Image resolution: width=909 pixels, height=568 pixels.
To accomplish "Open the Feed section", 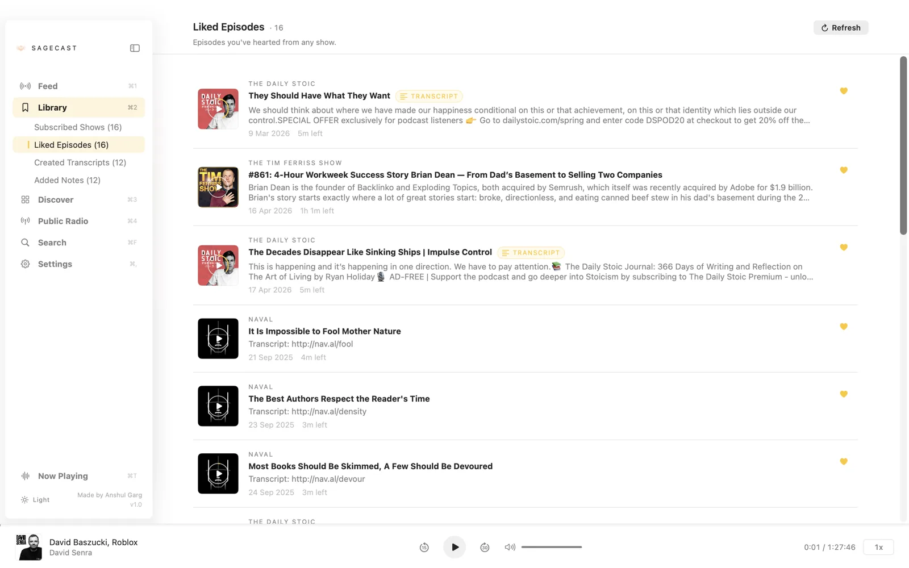I will pyautogui.click(x=47, y=86).
